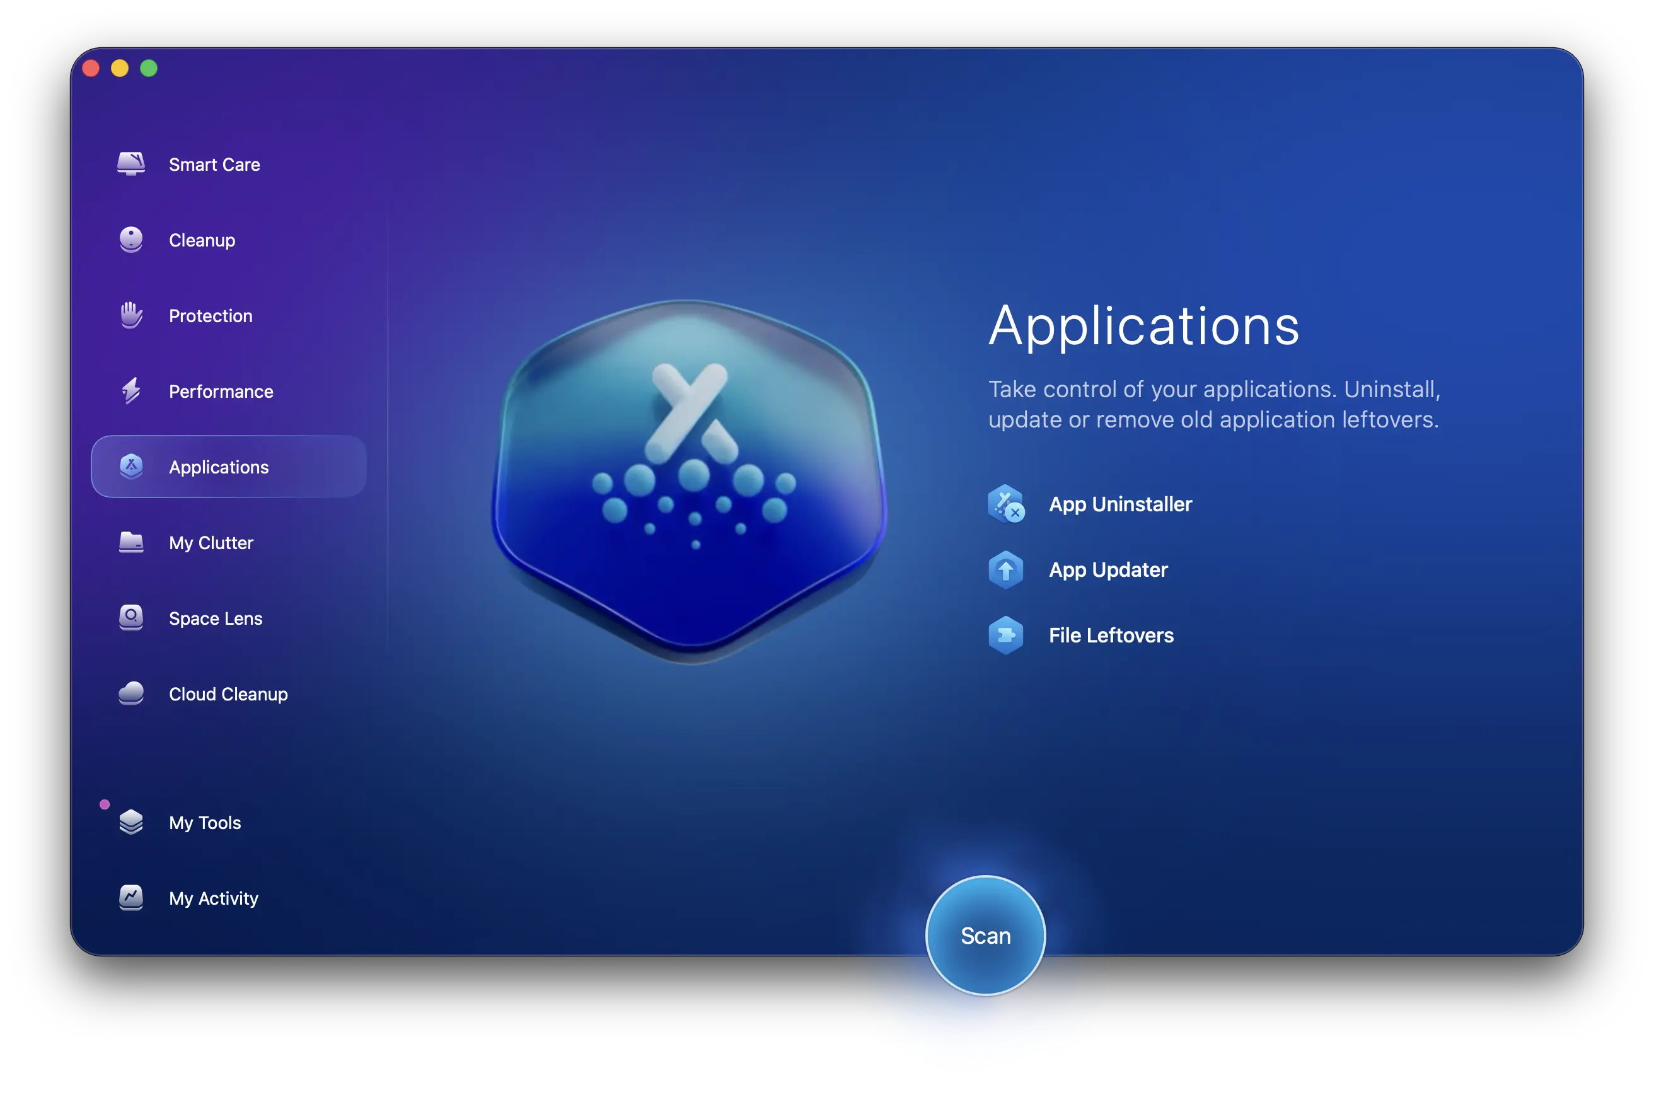Start the Scan

click(985, 936)
